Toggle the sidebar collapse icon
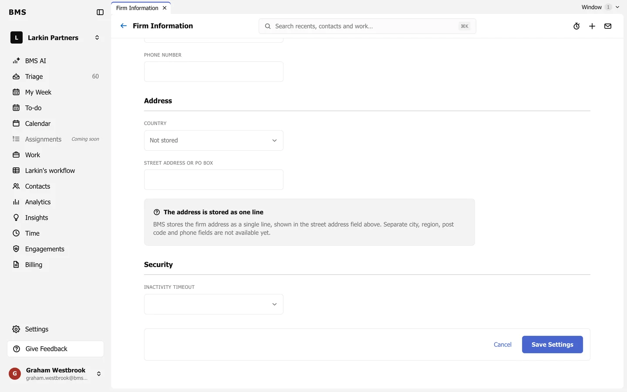 (x=100, y=12)
